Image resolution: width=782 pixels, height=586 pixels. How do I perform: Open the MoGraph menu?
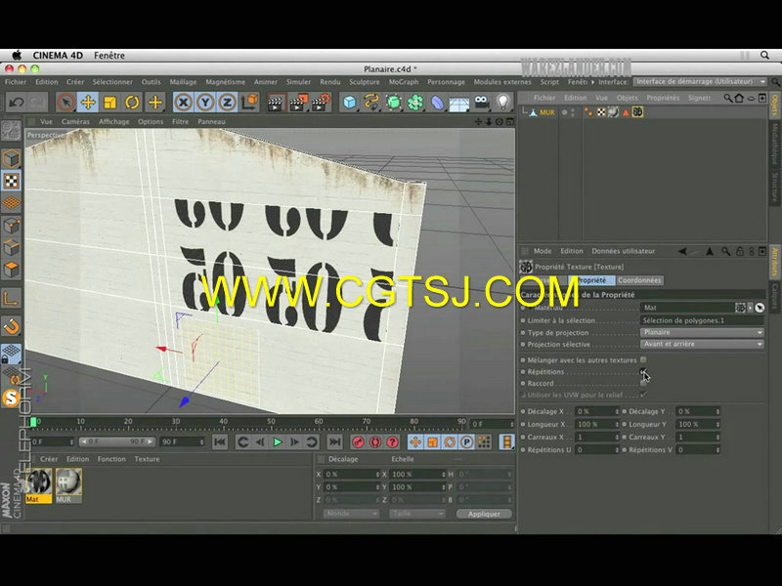click(404, 82)
